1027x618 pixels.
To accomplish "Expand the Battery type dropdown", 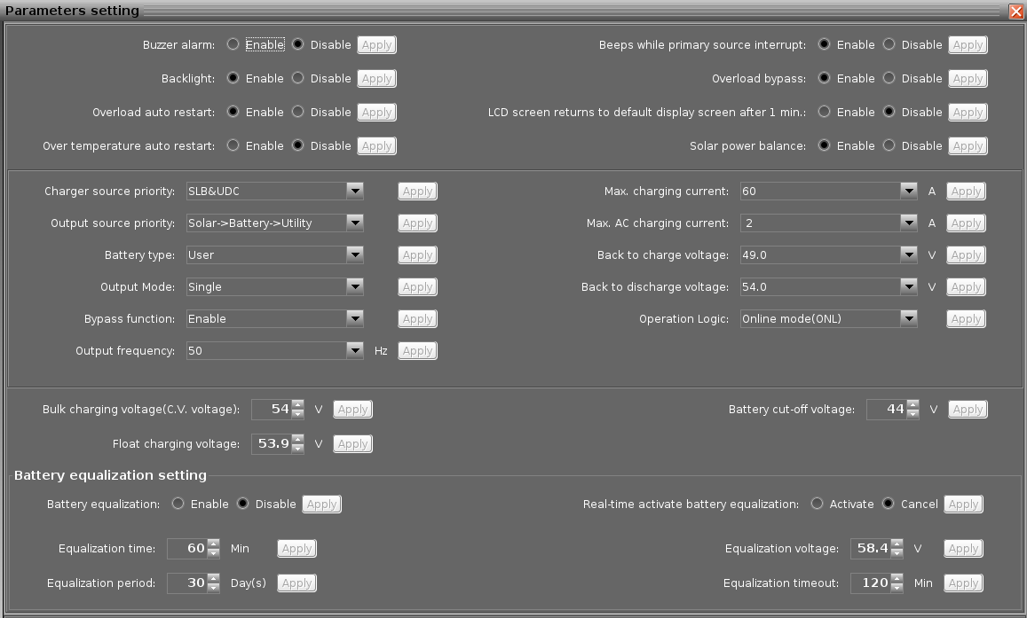I will (355, 255).
